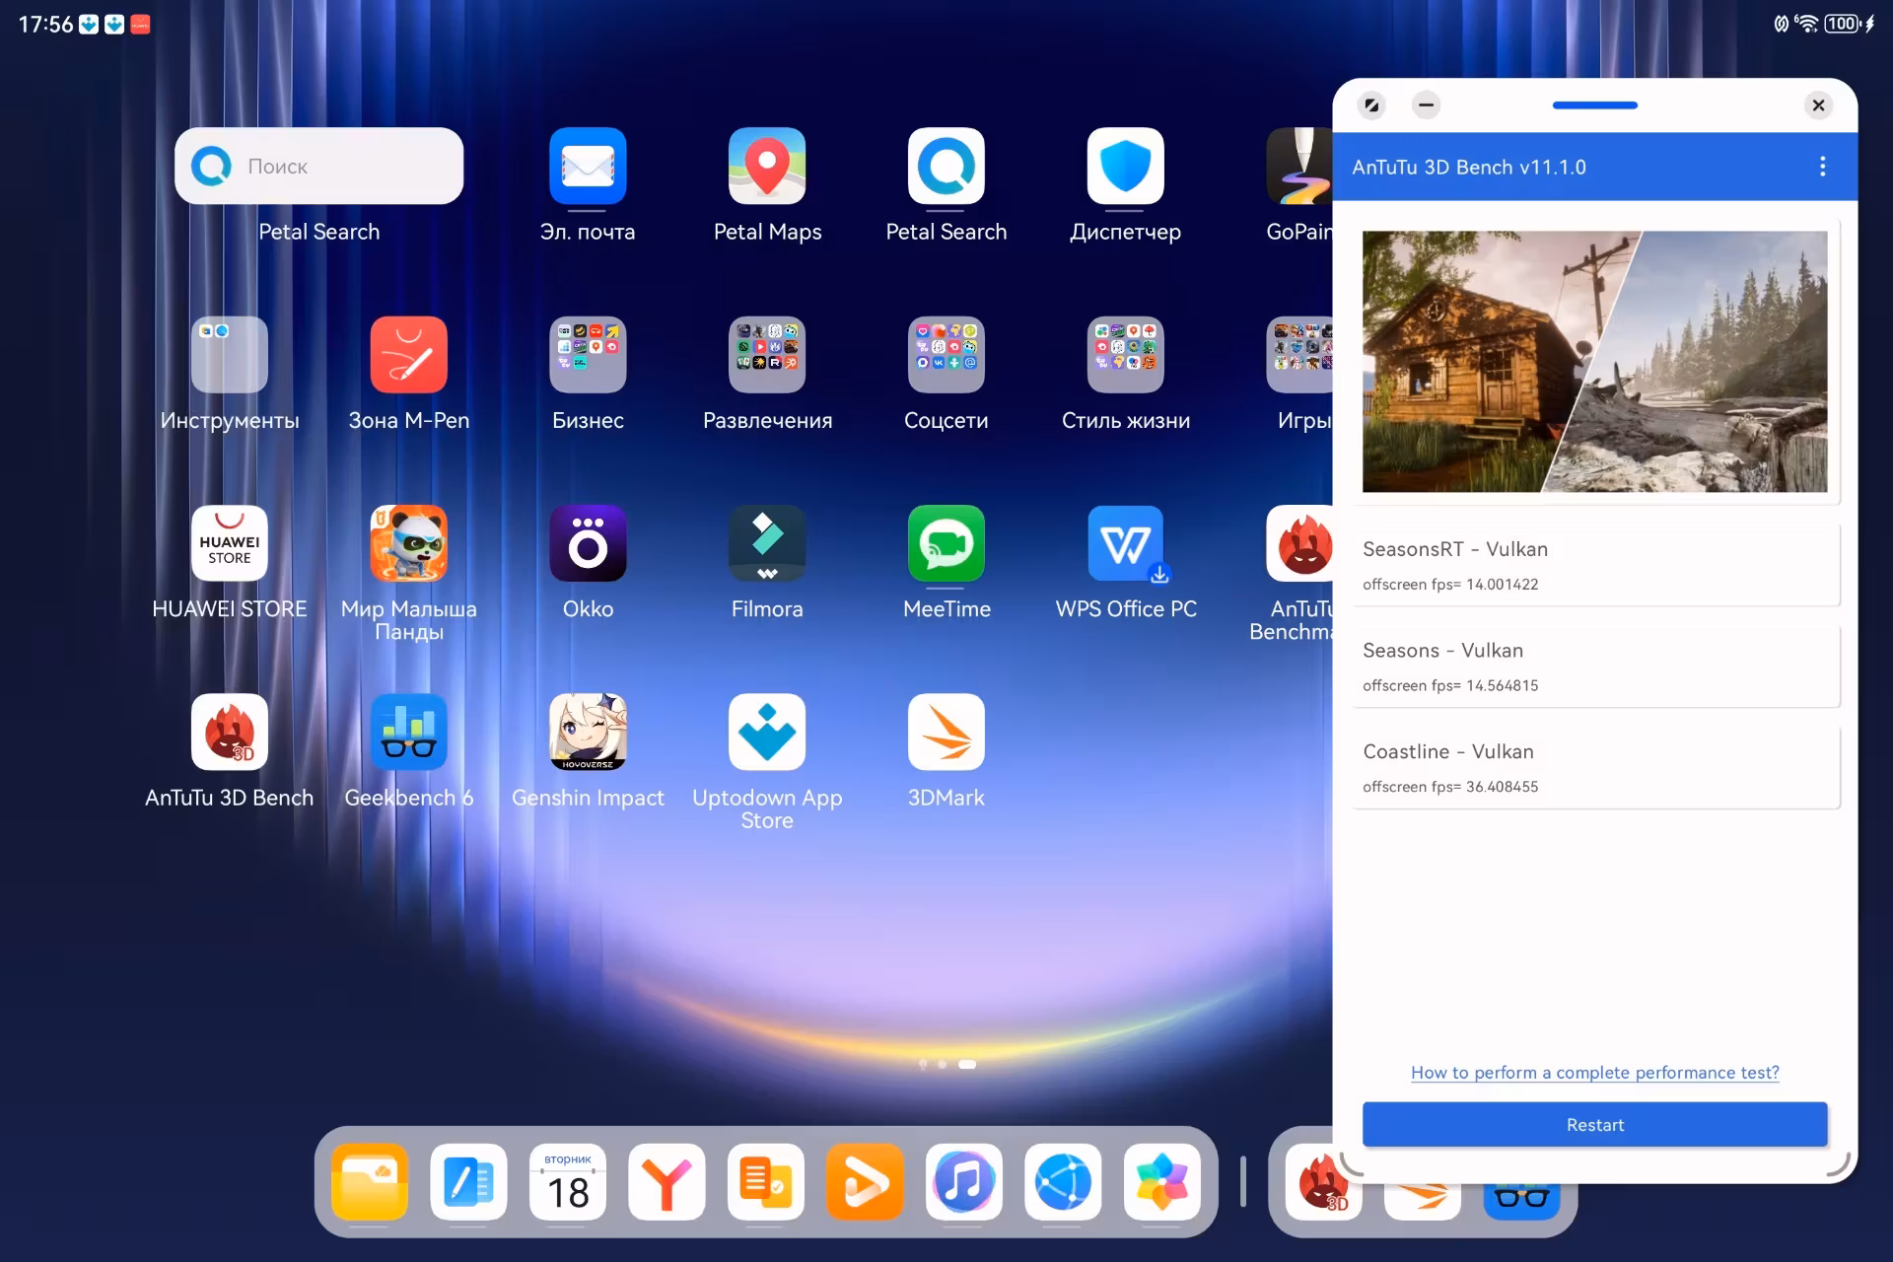Launch blue globe browser in dock
Screen dimensions: 1893x1262
[1063, 1182]
